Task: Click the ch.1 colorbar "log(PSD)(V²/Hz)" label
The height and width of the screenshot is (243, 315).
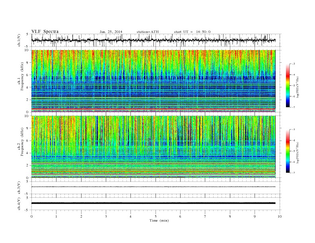Action: tap(298, 87)
